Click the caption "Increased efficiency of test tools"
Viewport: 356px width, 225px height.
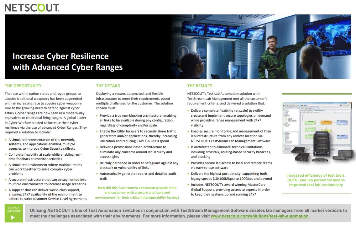[316, 180]
